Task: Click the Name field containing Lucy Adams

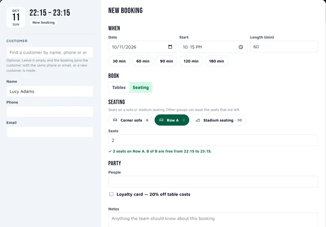Action: pyautogui.click(x=50, y=91)
